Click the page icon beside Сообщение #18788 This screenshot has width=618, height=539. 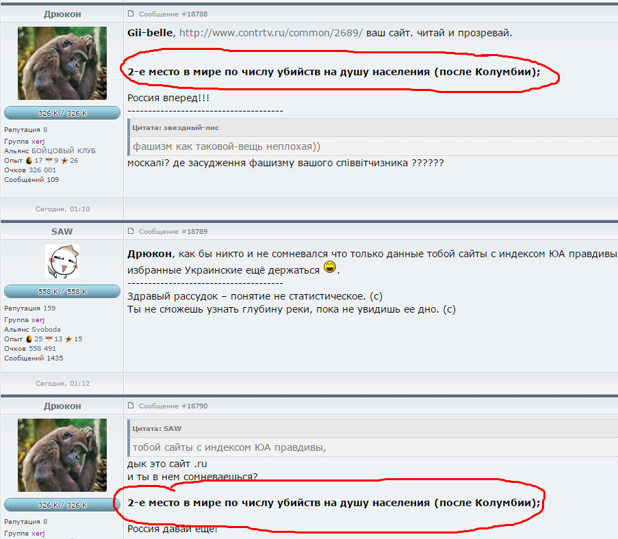pos(131,14)
